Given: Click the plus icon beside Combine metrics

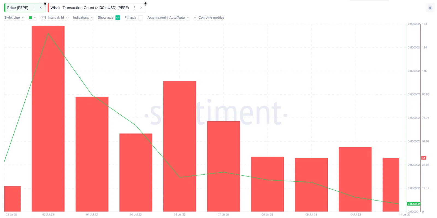Looking at the screenshot, I should 195,18.
